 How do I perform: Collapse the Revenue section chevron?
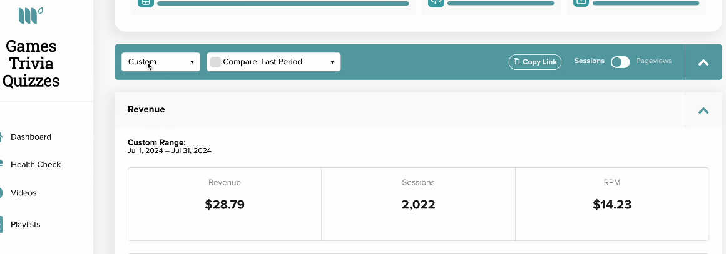[703, 110]
